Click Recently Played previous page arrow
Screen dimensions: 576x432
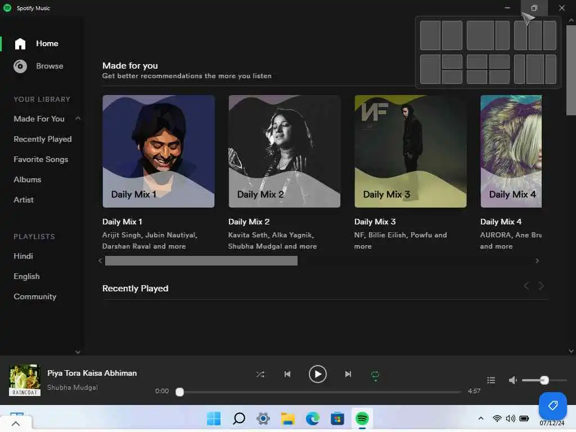[526, 286]
